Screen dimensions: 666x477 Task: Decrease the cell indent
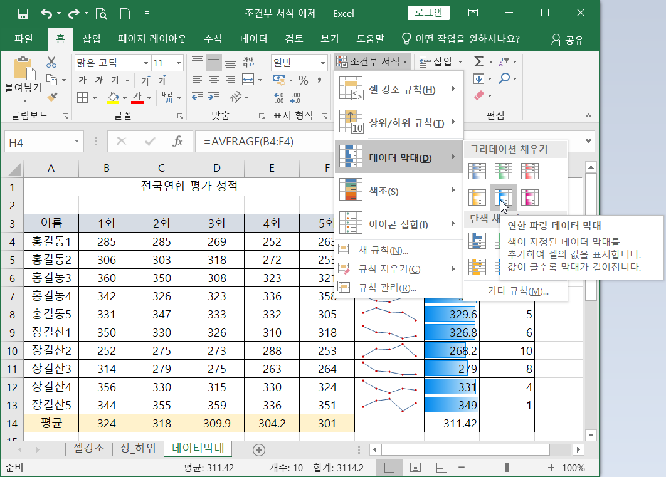point(198,97)
